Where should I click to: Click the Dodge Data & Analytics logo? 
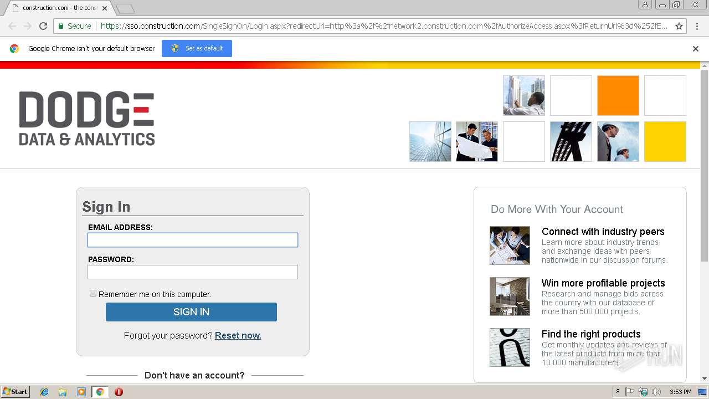click(87, 118)
